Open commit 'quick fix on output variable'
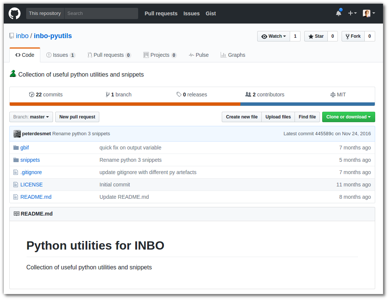Screen dimensions: 389x300 point(131,148)
